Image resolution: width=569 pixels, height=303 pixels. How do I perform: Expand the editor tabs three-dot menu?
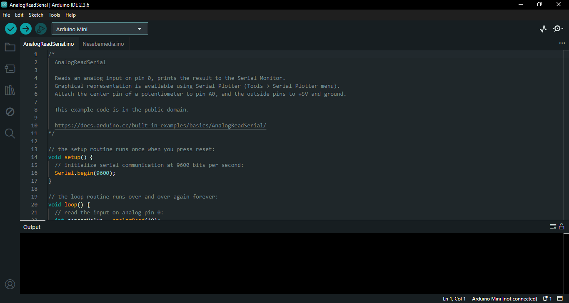pyautogui.click(x=562, y=43)
